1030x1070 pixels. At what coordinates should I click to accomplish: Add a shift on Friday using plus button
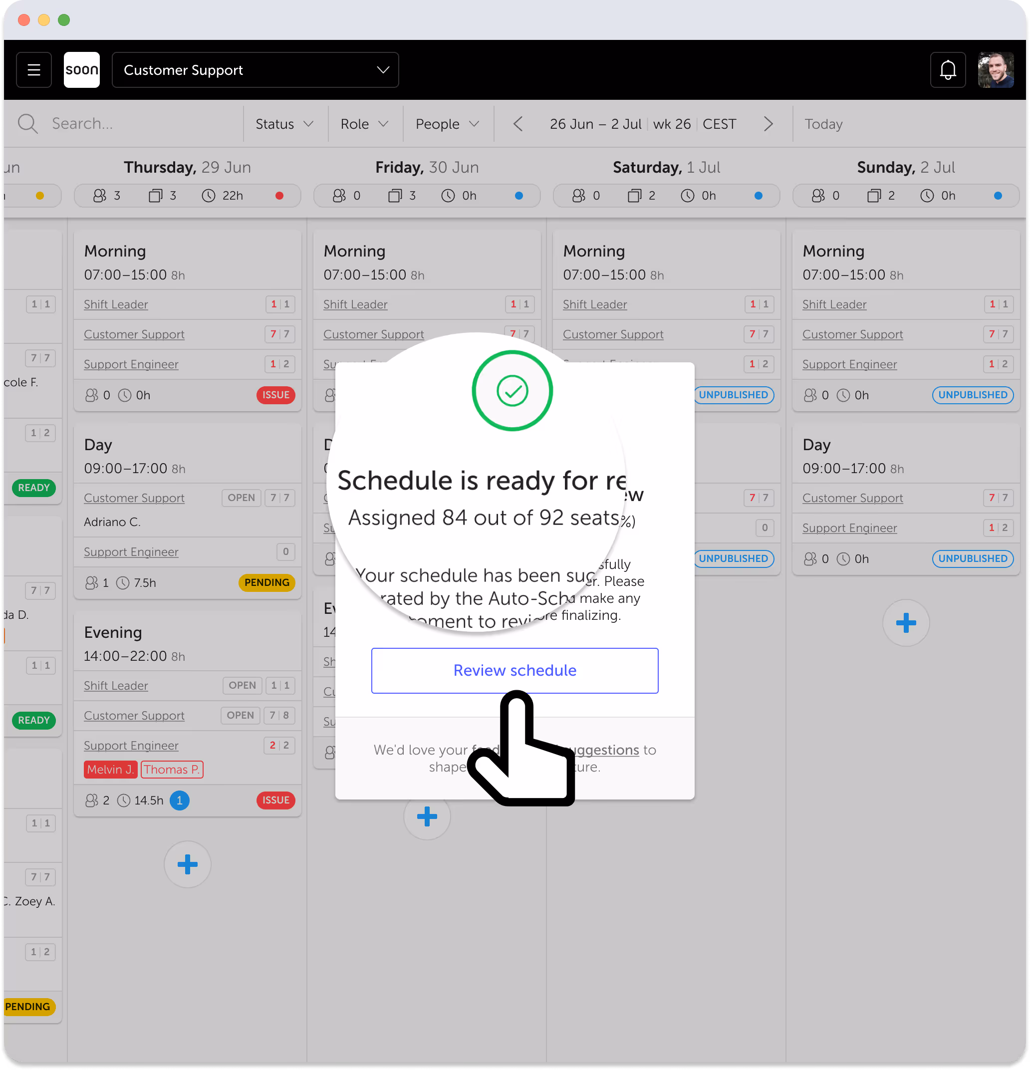coord(427,817)
